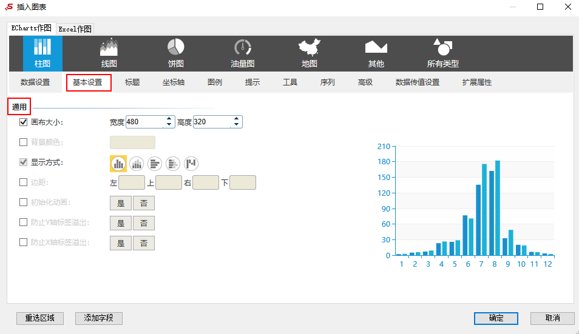Open the 数据传值设置 tab
Screen dimensions: 579x334
(x=418, y=82)
